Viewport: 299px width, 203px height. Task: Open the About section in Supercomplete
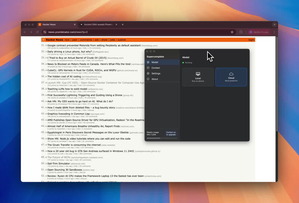(x=162, y=79)
